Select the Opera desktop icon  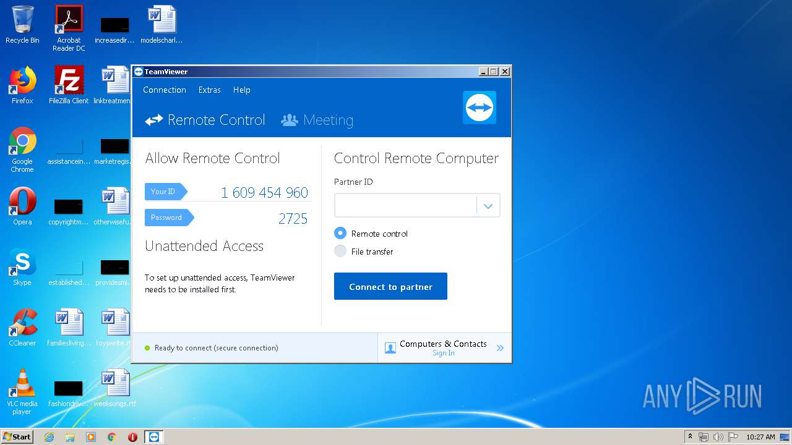(22, 206)
